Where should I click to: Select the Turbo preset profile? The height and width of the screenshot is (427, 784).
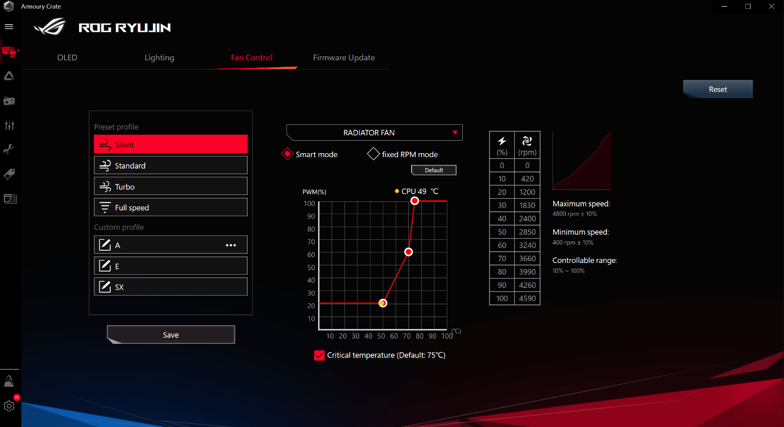pos(171,186)
